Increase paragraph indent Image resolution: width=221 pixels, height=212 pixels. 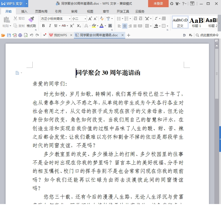pos(140,19)
